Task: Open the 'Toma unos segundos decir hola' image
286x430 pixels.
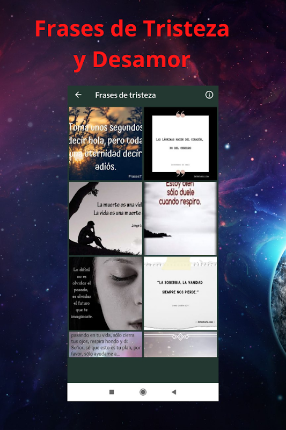Action: (106, 144)
